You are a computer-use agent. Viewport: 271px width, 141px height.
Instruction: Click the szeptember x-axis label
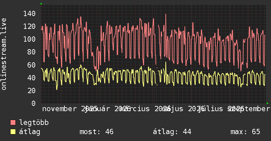[x=249, y=109]
